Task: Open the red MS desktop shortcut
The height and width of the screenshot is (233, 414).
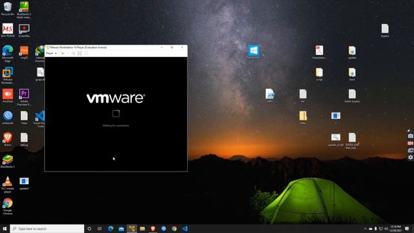Action: 8,30
